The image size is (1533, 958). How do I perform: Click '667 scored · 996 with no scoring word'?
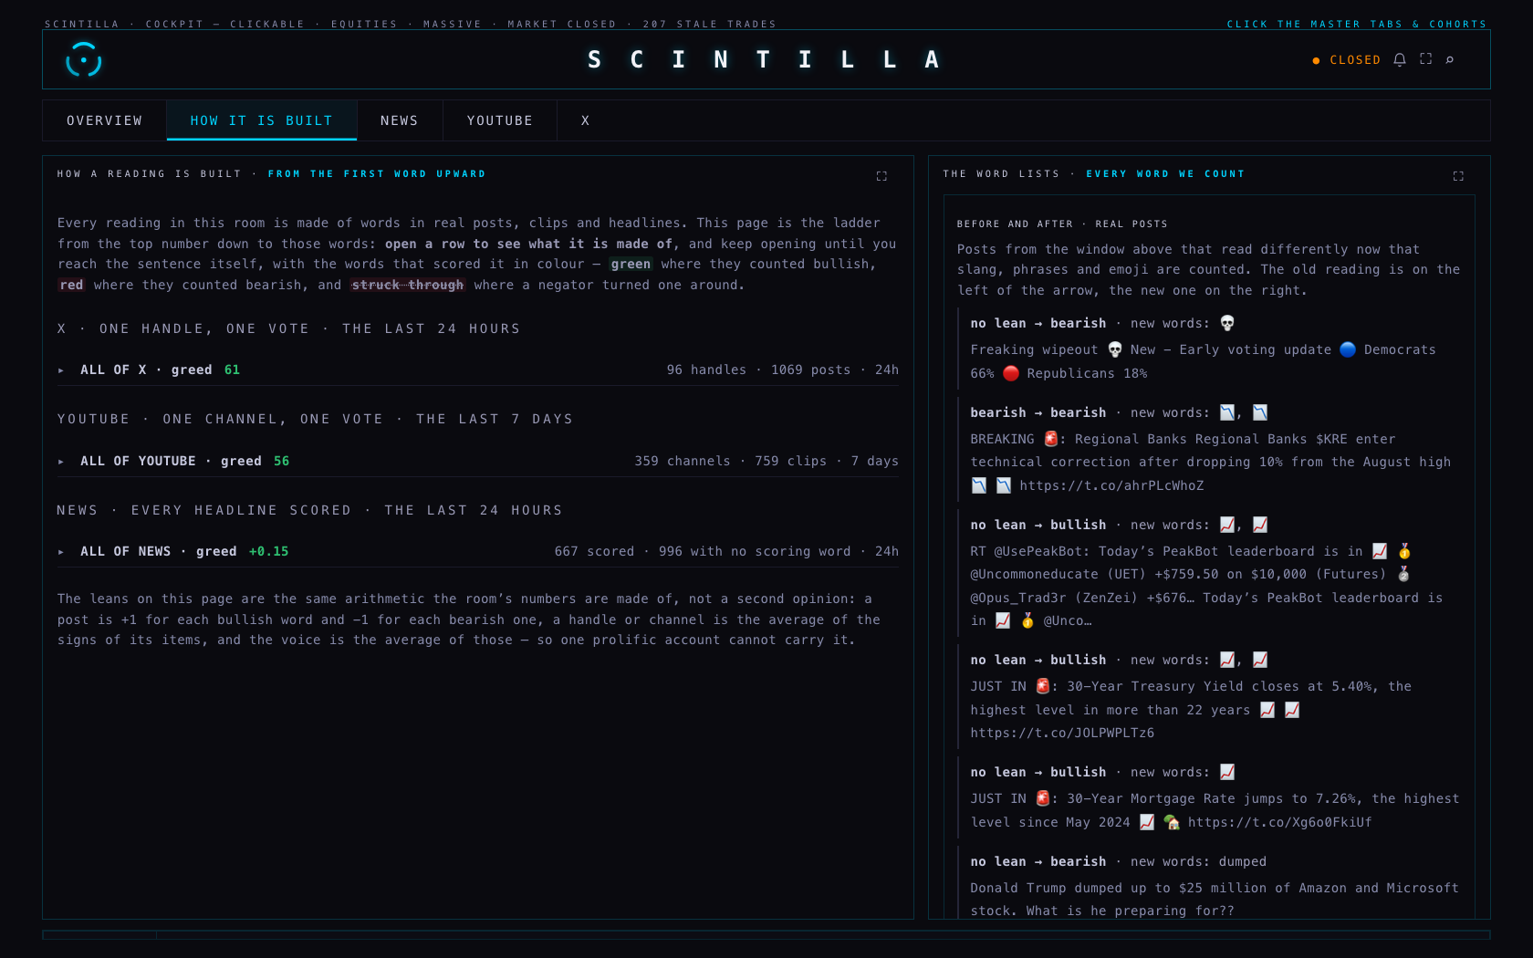point(703,551)
